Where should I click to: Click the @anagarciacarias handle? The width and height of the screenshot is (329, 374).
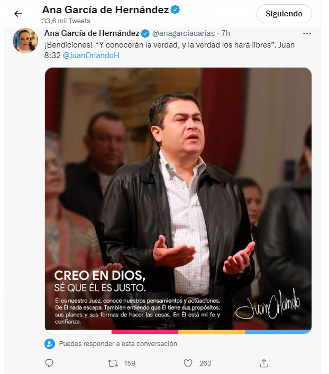(184, 33)
